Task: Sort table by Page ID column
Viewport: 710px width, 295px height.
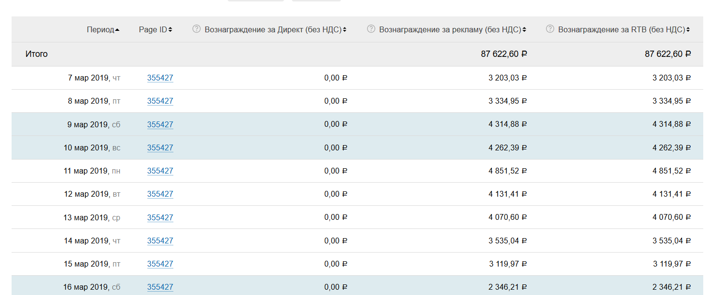Action: click(x=155, y=29)
